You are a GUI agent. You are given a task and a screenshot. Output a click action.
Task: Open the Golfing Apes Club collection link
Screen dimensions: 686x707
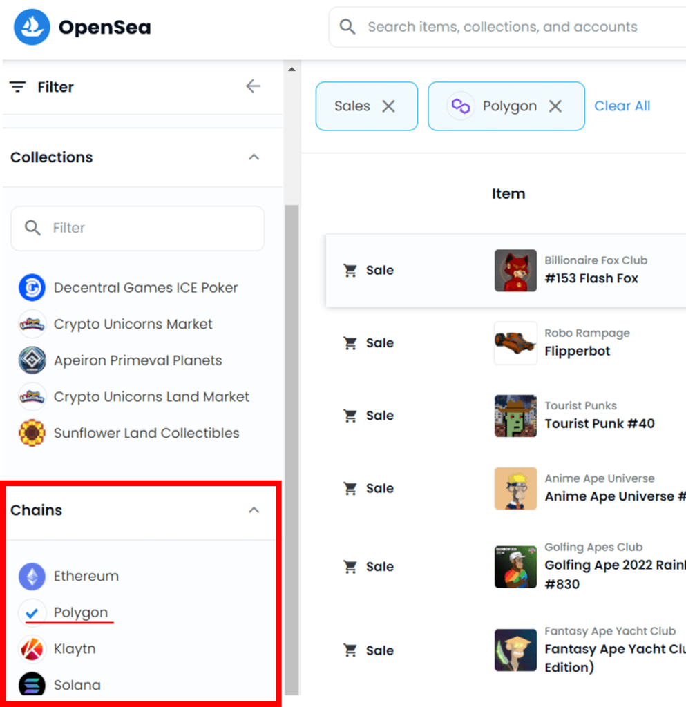tap(593, 547)
